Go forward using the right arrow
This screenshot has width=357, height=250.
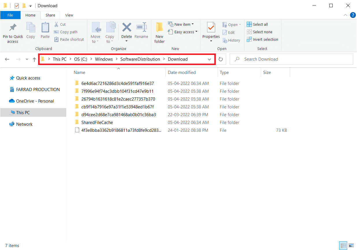[18, 59]
